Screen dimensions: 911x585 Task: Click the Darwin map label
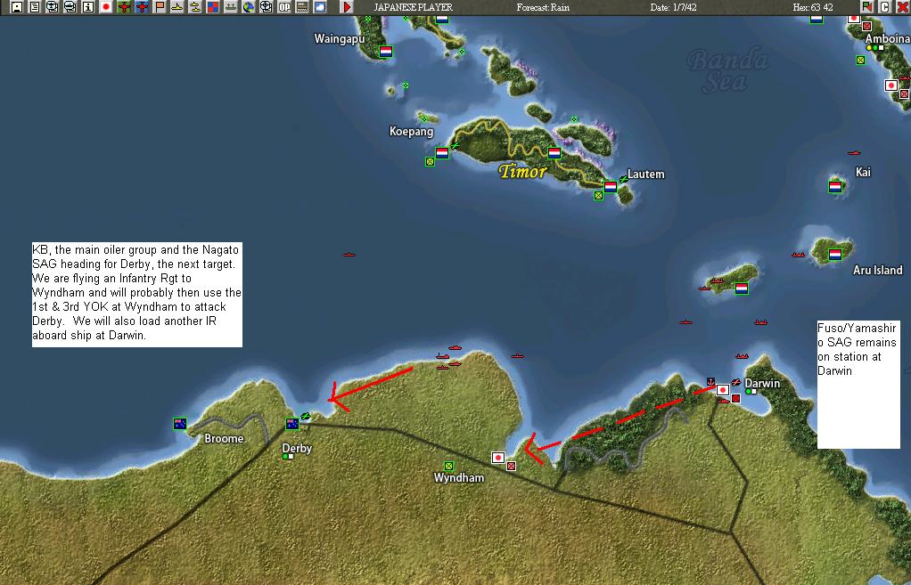click(762, 383)
